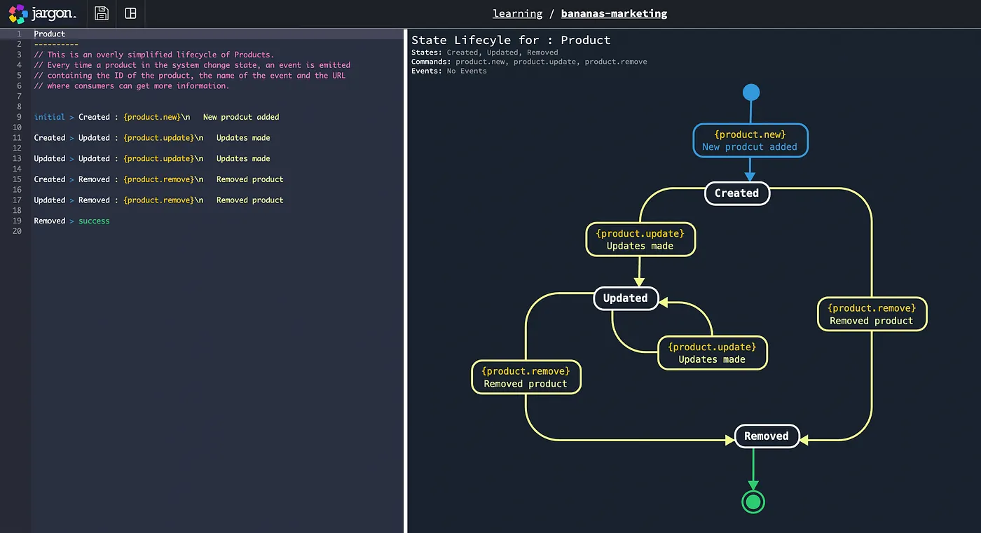Click the {product.update} self-loop box near Updated
981x533 pixels.
tap(712, 352)
